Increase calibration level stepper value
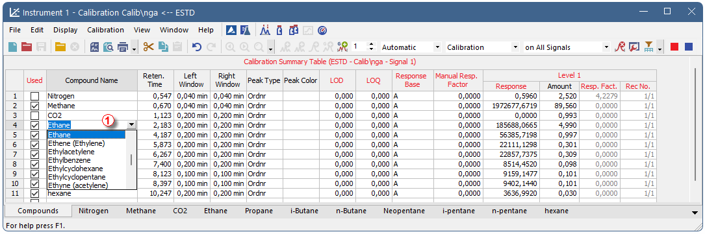The image size is (705, 234). coord(371,44)
